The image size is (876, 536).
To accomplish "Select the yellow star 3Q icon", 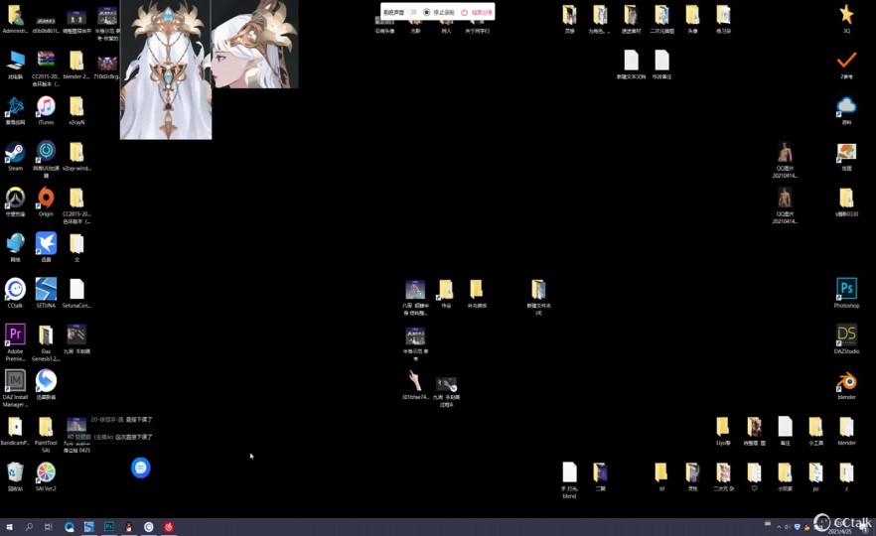I will [x=846, y=19].
